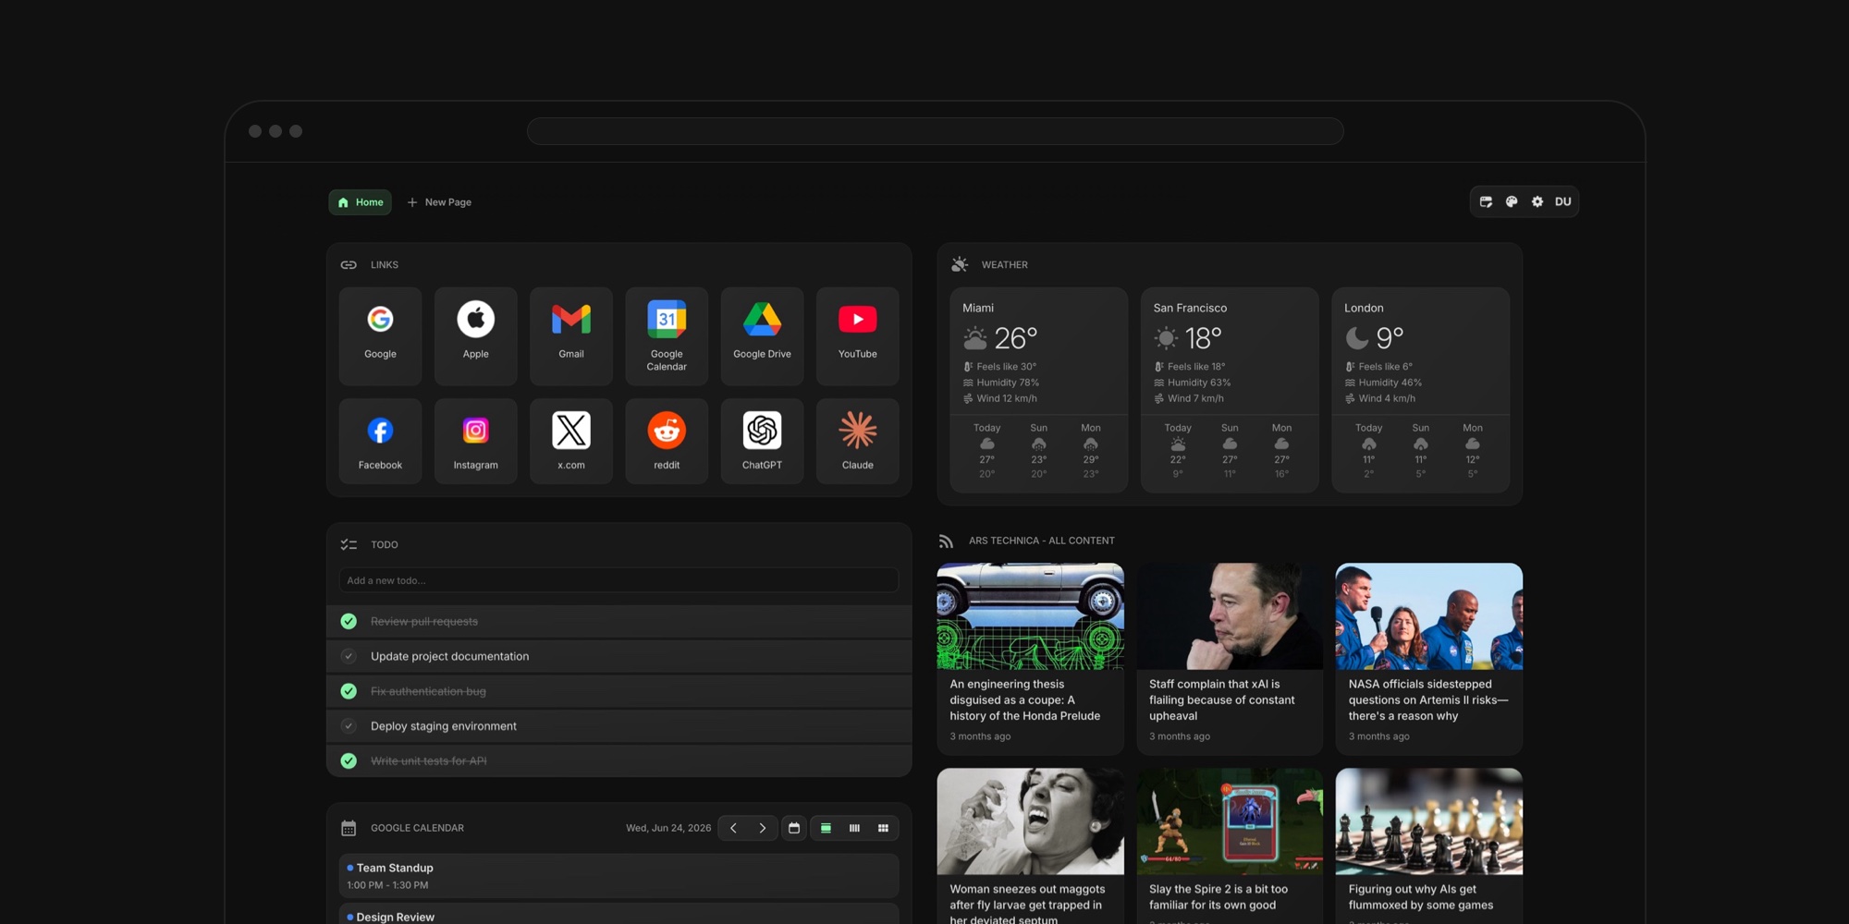Click the Ars Technica RSS feed icon
1849x924 pixels.
pyautogui.click(x=946, y=541)
